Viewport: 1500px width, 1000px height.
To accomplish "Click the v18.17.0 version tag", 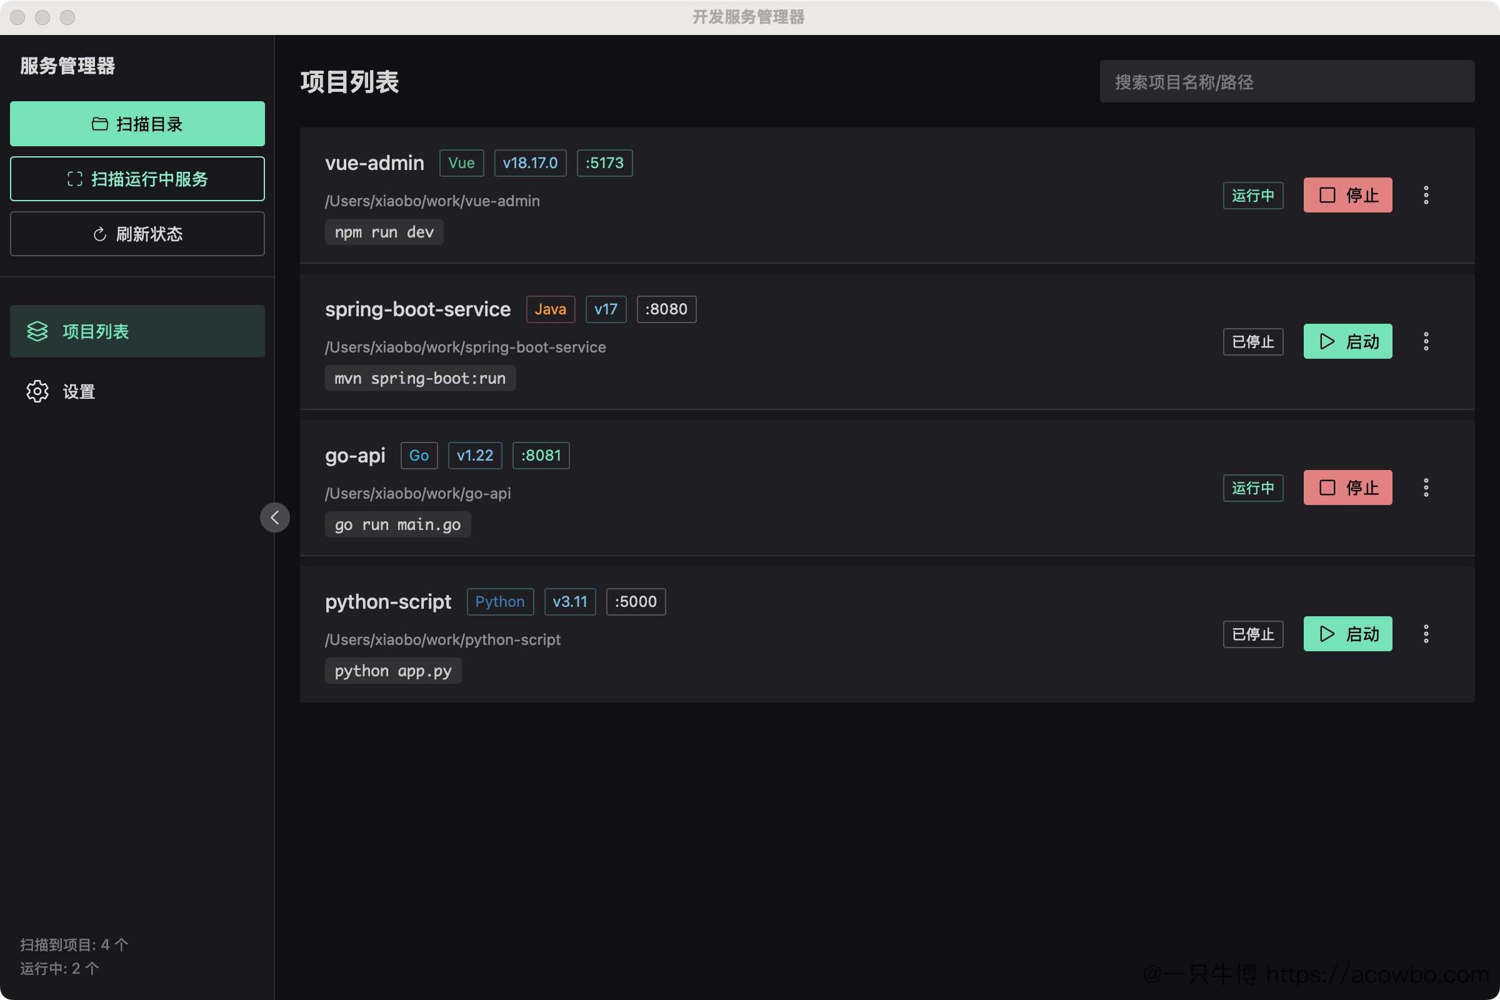I will [530, 162].
